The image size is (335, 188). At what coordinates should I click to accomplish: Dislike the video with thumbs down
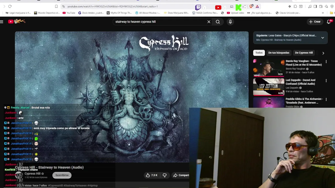[165, 175]
